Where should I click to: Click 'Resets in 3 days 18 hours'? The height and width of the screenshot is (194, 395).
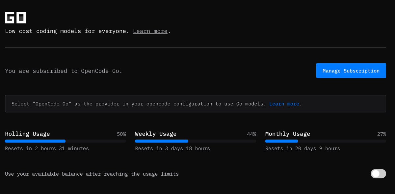[x=172, y=148]
